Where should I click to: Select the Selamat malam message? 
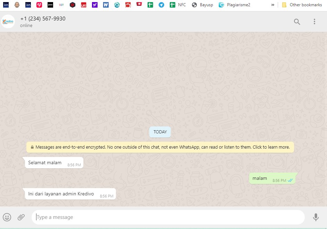pos(54,162)
